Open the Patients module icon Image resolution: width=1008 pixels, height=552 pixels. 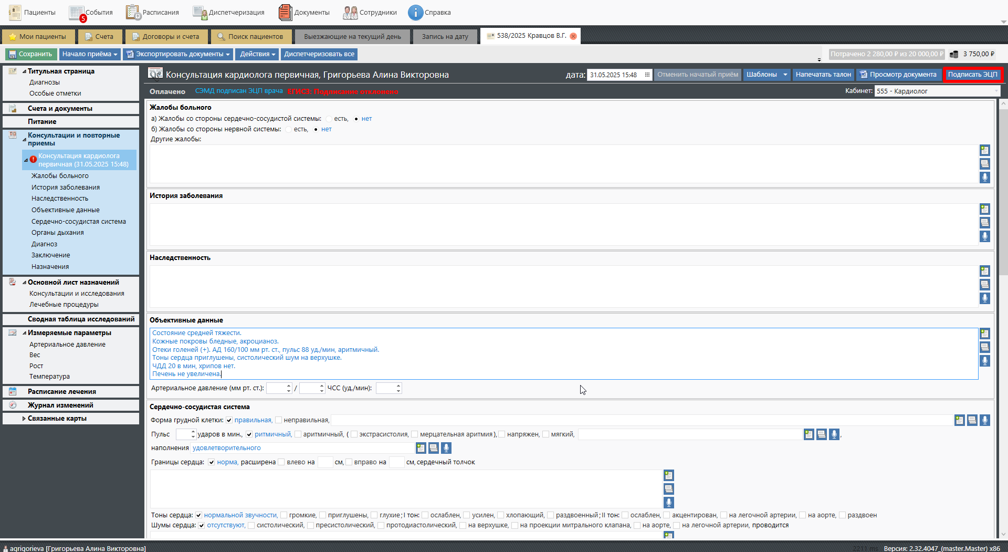[x=15, y=12]
